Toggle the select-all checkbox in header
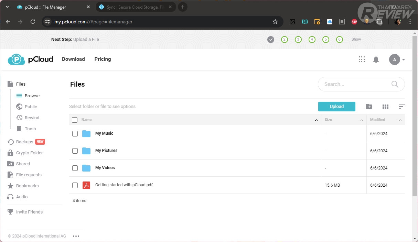 tap(75, 120)
